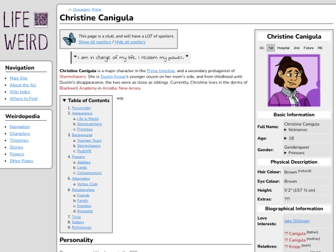
Task: Click the ?? Kropp aunt link
Action: coord(292,246)
